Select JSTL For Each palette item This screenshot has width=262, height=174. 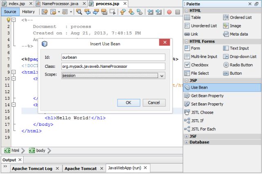[x=200, y=129]
